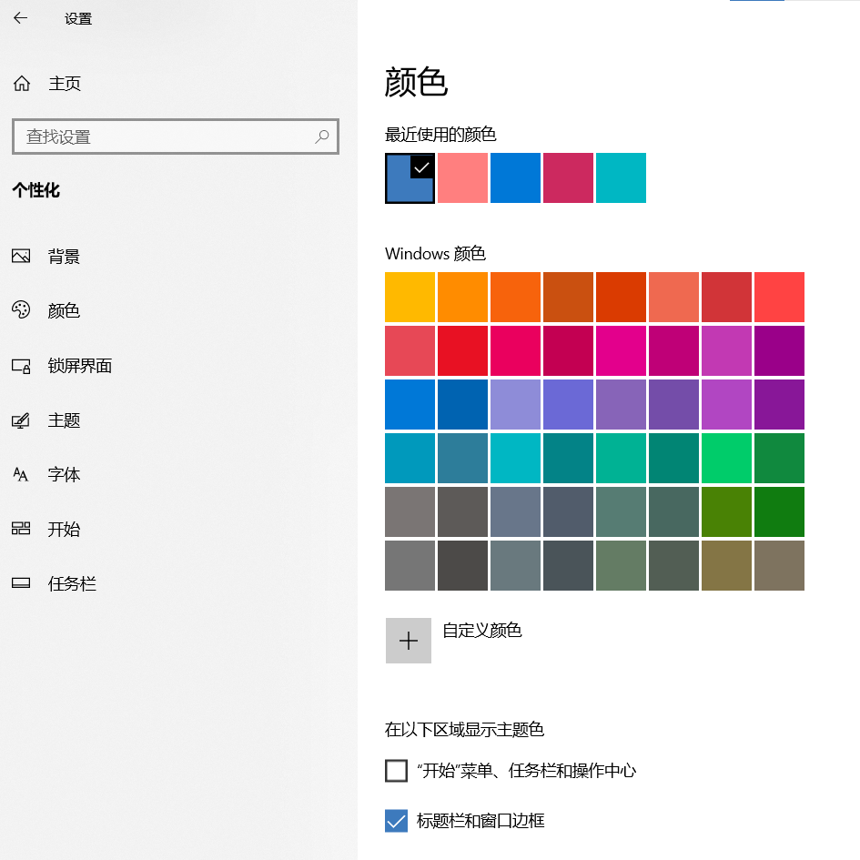
Task: Click the 个性化 section heading
Action: 36,190
